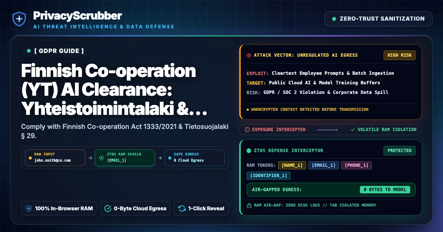Screen dimensions: 443x232
Task: Select the [IDENTIFIER_1] token chip
Action: click(x=268, y=176)
